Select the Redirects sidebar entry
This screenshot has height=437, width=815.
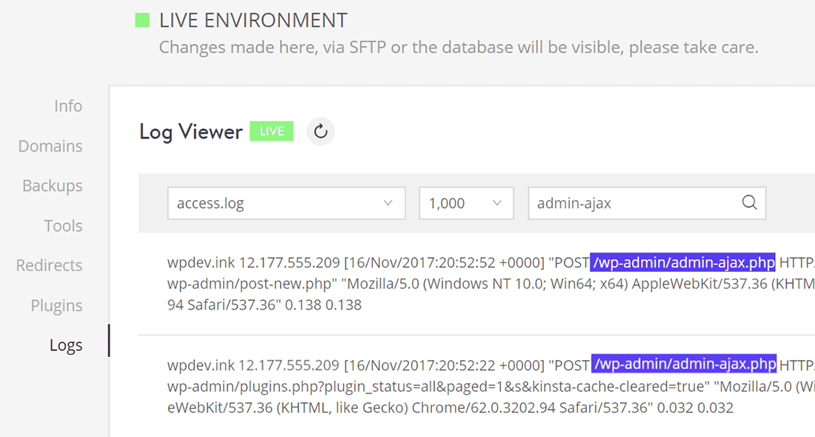click(49, 264)
